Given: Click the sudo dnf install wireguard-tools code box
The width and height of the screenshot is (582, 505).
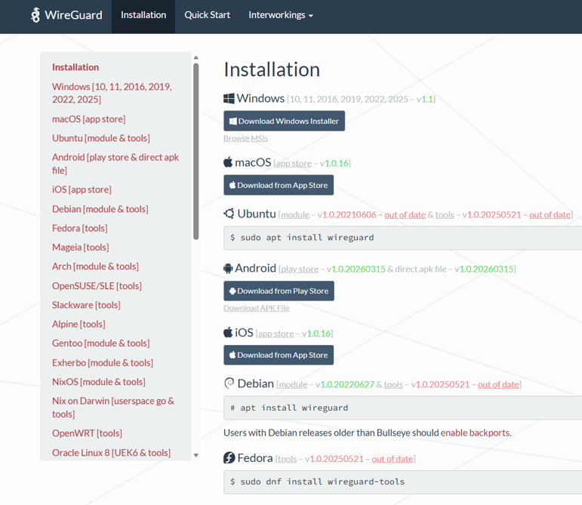Looking at the screenshot, I should point(403,482).
